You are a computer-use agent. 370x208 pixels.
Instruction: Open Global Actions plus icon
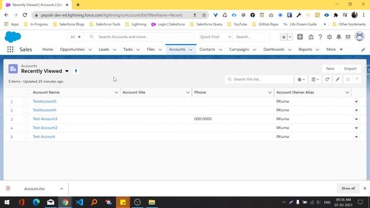(300, 37)
